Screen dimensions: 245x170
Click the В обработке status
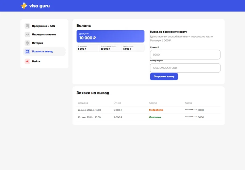click(156, 110)
